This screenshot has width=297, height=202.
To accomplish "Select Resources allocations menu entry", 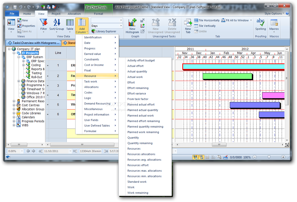I will coord(145,154).
